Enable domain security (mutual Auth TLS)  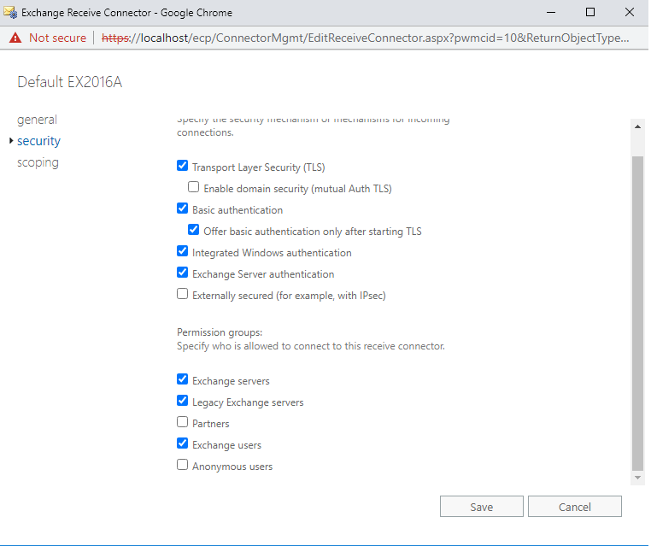pos(193,187)
